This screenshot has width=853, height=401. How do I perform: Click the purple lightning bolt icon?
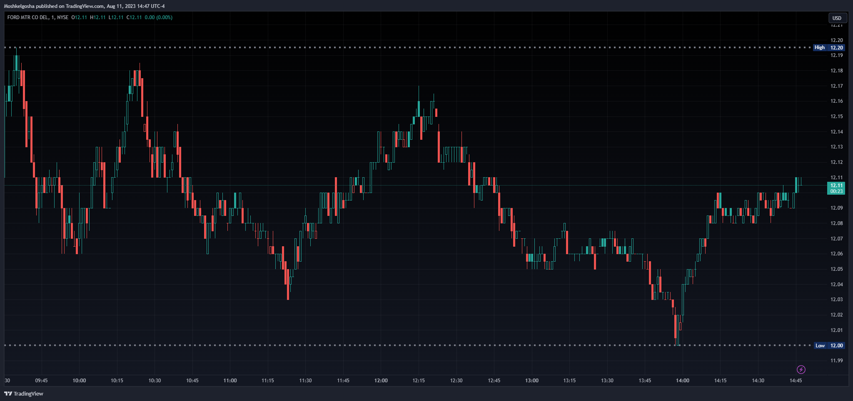(801, 369)
